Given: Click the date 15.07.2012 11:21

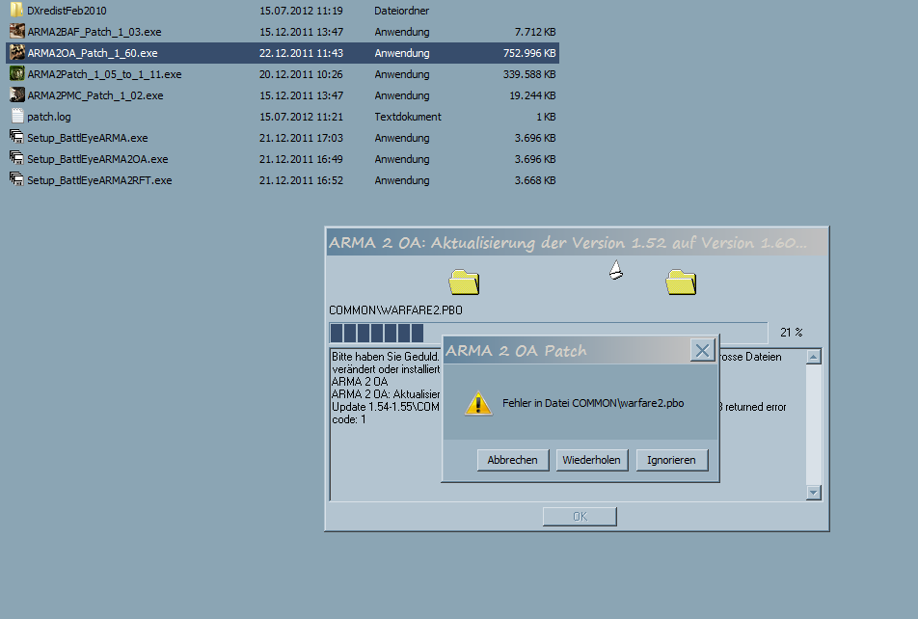Looking at the screenshot, I should coord(301,117).
